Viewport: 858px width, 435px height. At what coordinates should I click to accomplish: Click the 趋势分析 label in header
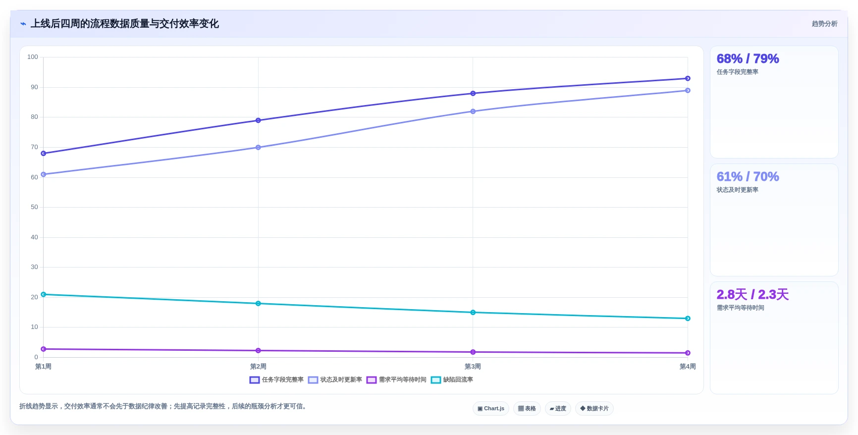click(x=824, y=24)
